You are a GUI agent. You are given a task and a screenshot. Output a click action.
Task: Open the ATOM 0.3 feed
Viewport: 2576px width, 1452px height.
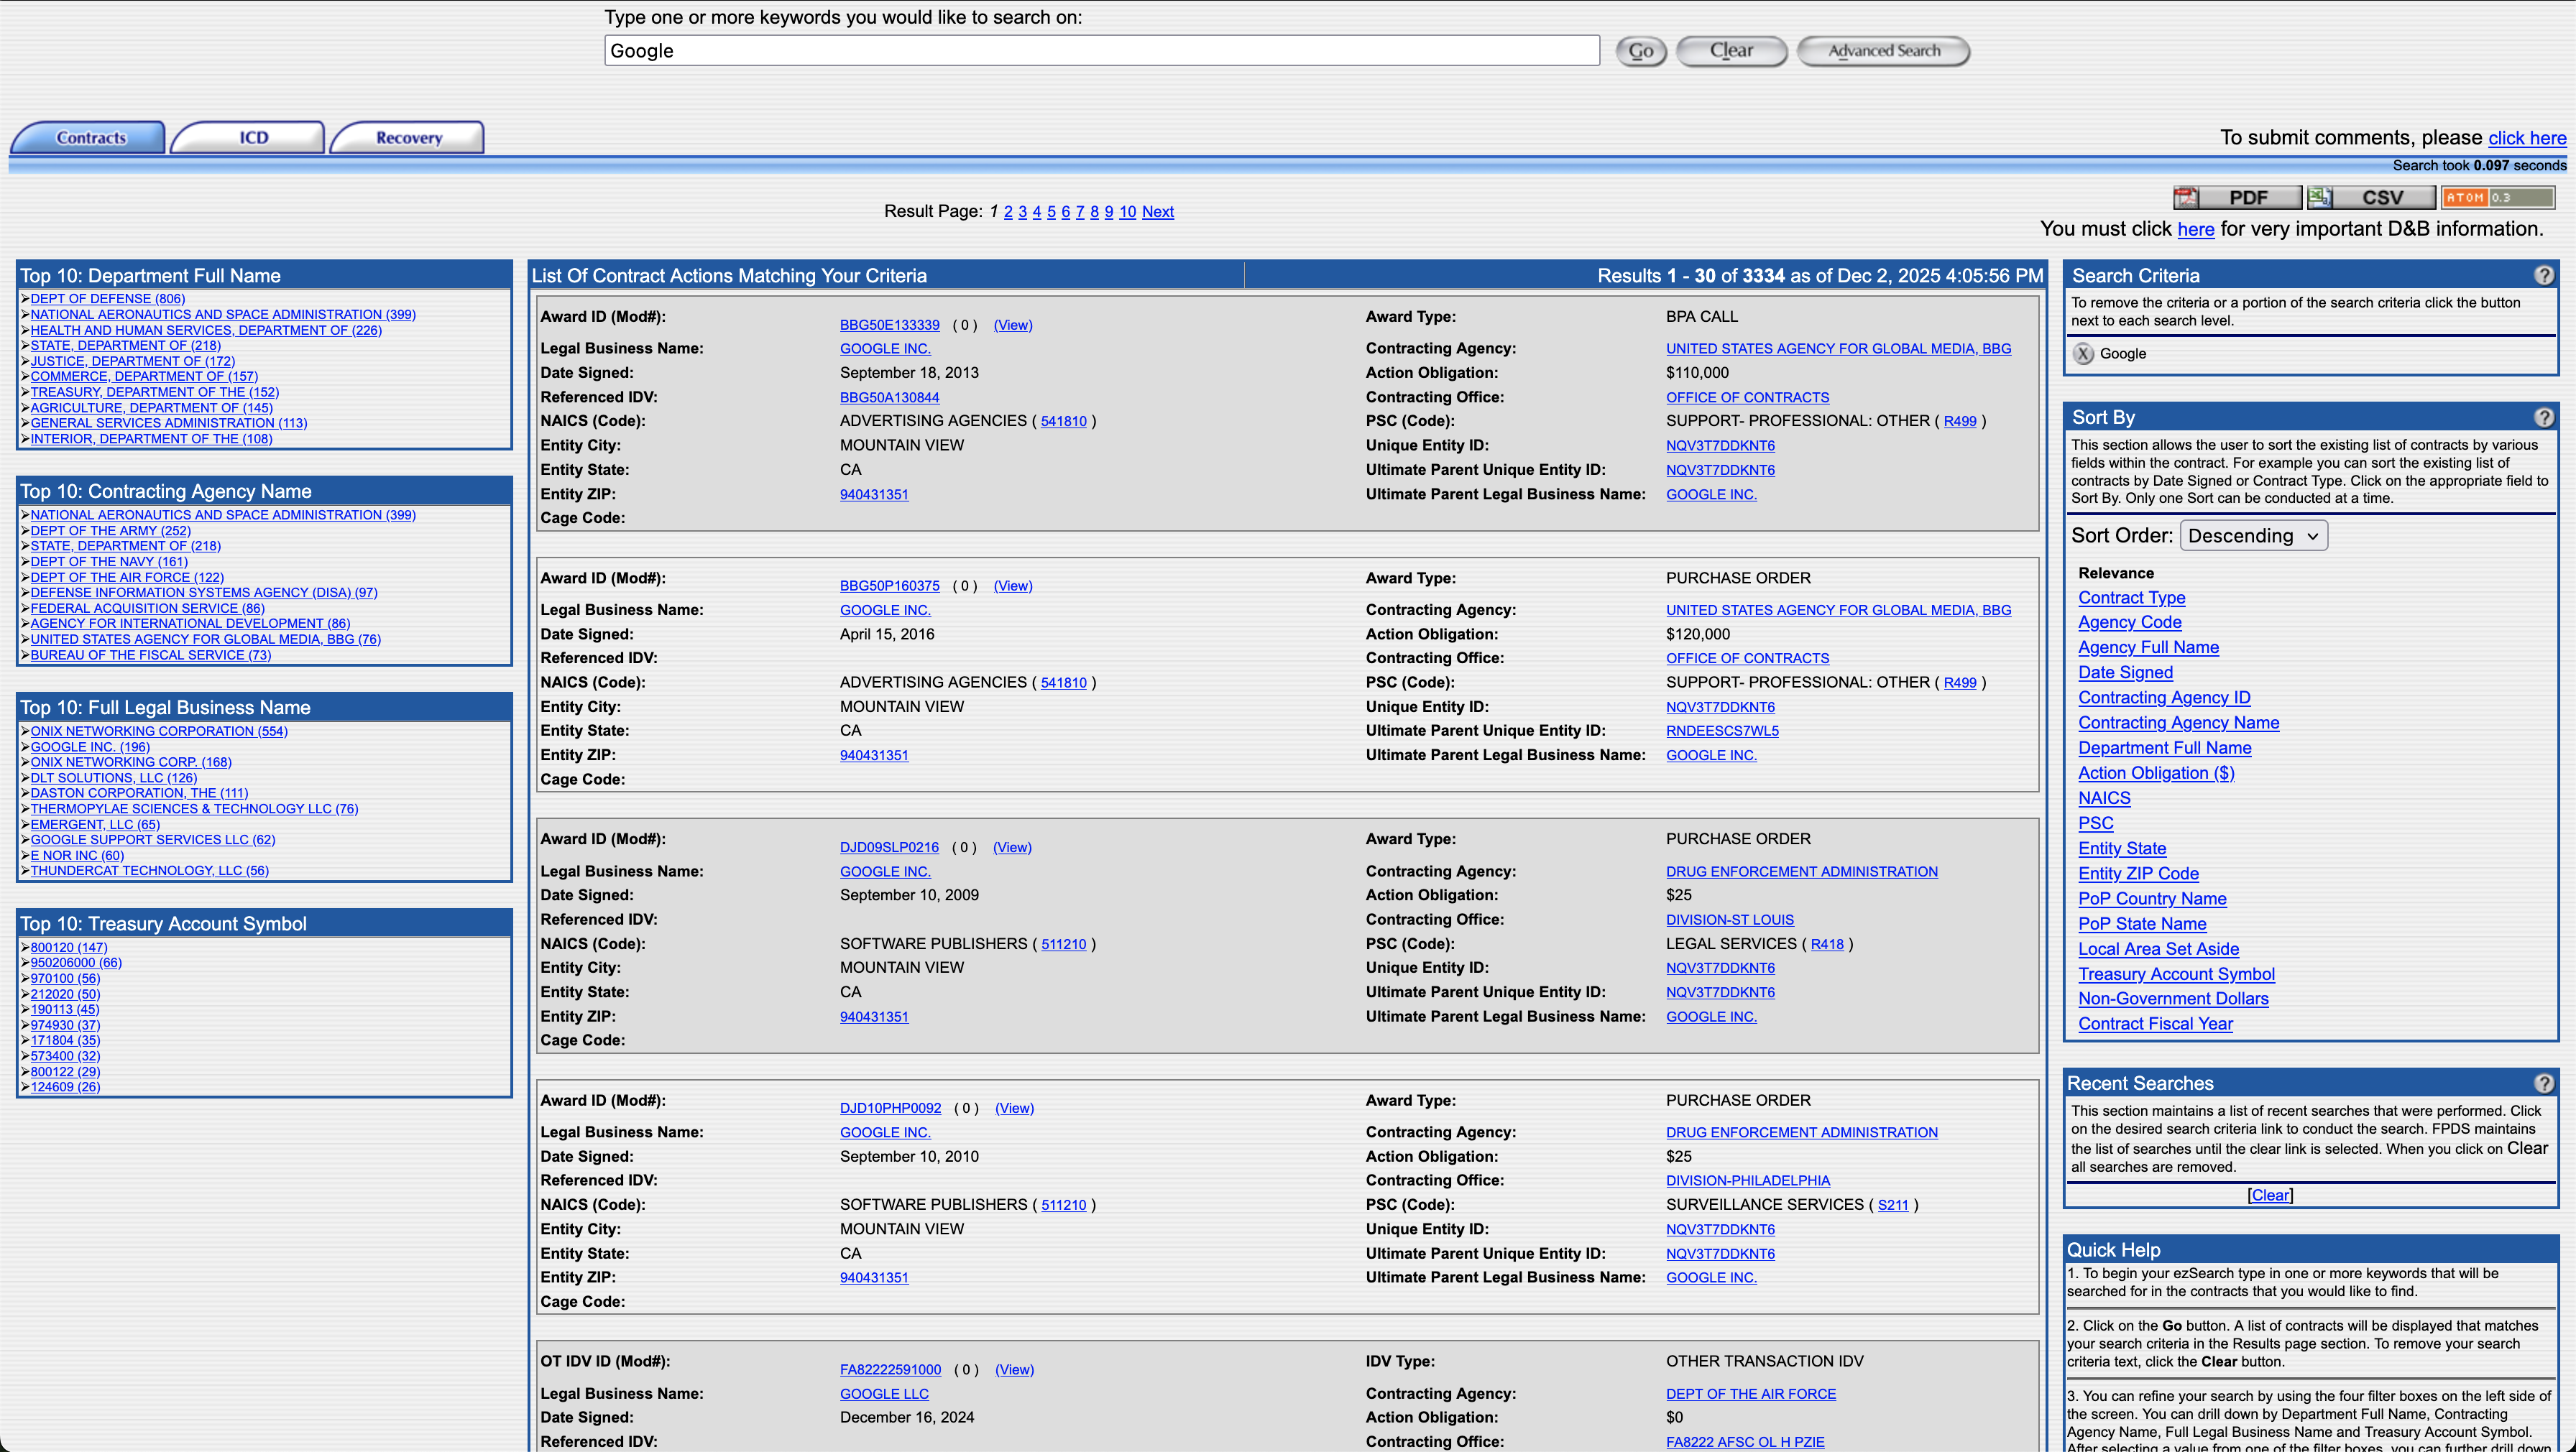[2498, 197]
